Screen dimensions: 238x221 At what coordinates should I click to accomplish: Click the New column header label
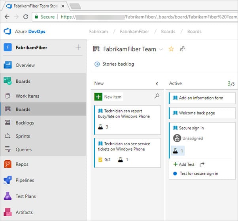coord(99,83)
